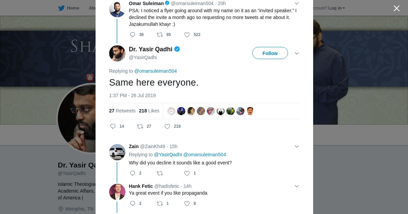Reply to Omar Suleiman's tweet
Image resolution: width=408 pixels, height=214 pixels.
click(x=133, y=35)
